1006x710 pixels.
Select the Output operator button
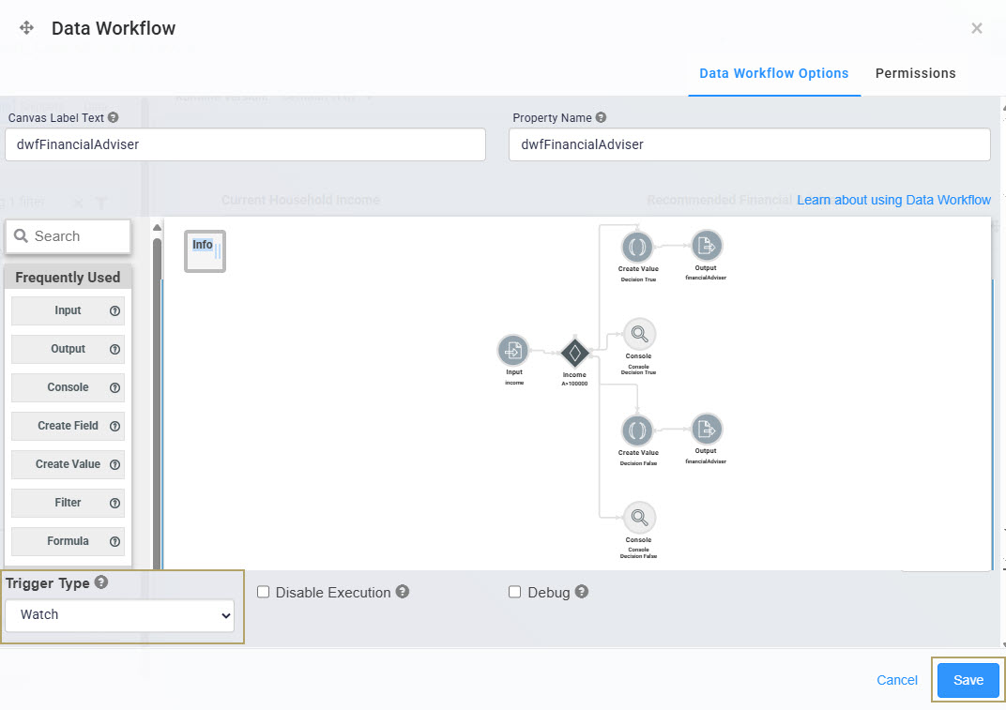(68, 349)
